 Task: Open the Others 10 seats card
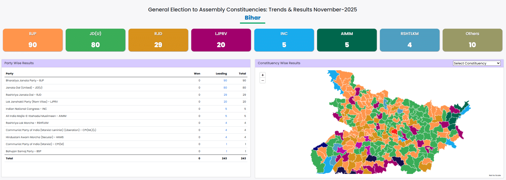(472, 40)
